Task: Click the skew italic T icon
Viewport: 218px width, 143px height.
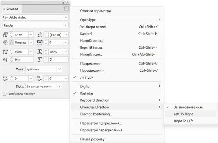Action: [40, 60]
